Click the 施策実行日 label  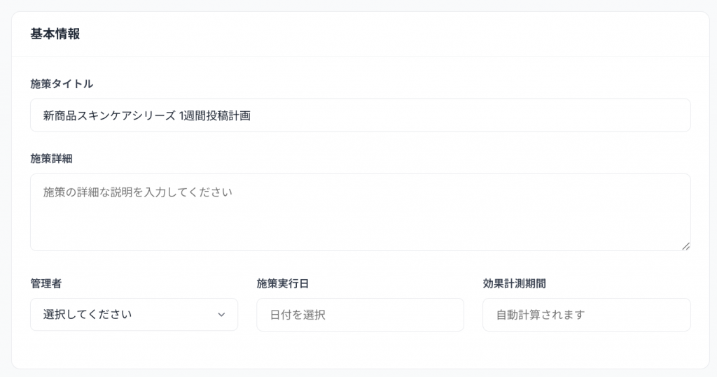pos(283,283)
